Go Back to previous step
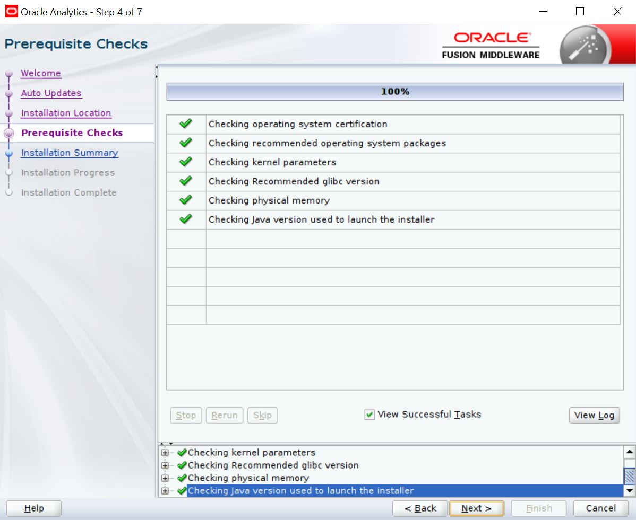Viewport: 636px width, 520px height. [x=420, y=508]
